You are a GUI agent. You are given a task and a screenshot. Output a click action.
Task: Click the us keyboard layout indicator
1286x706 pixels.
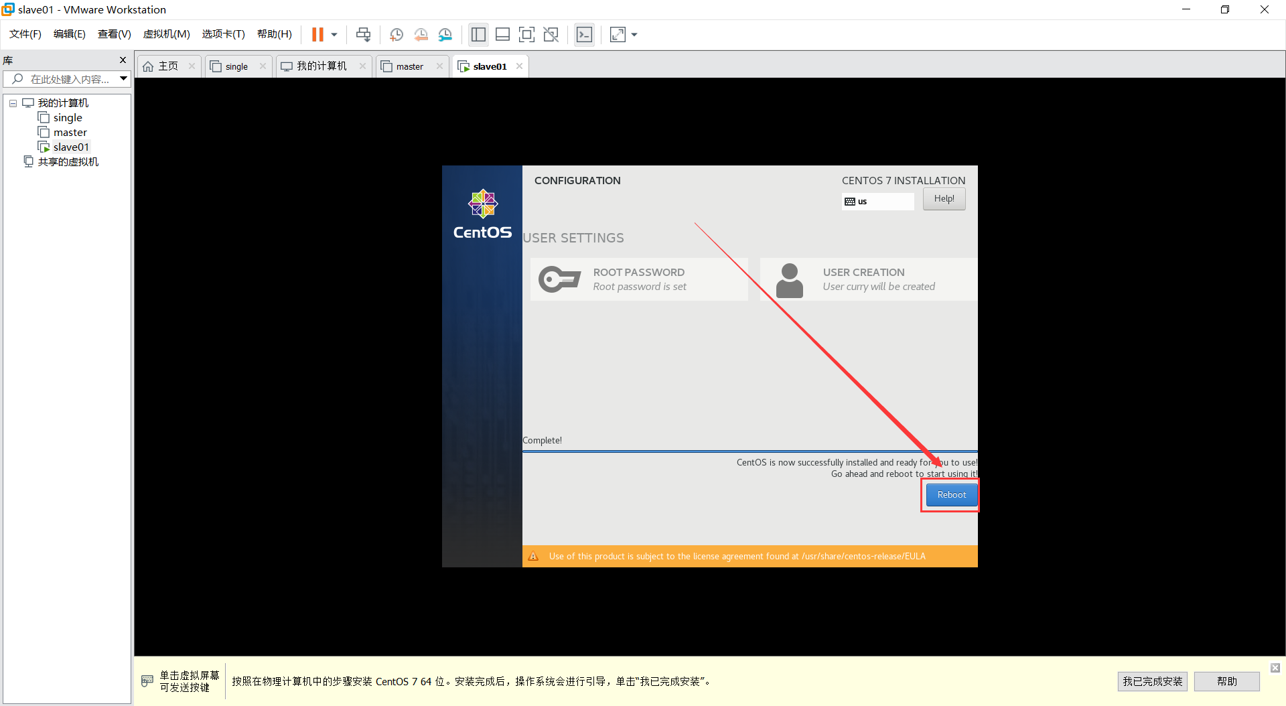point(877,202)
